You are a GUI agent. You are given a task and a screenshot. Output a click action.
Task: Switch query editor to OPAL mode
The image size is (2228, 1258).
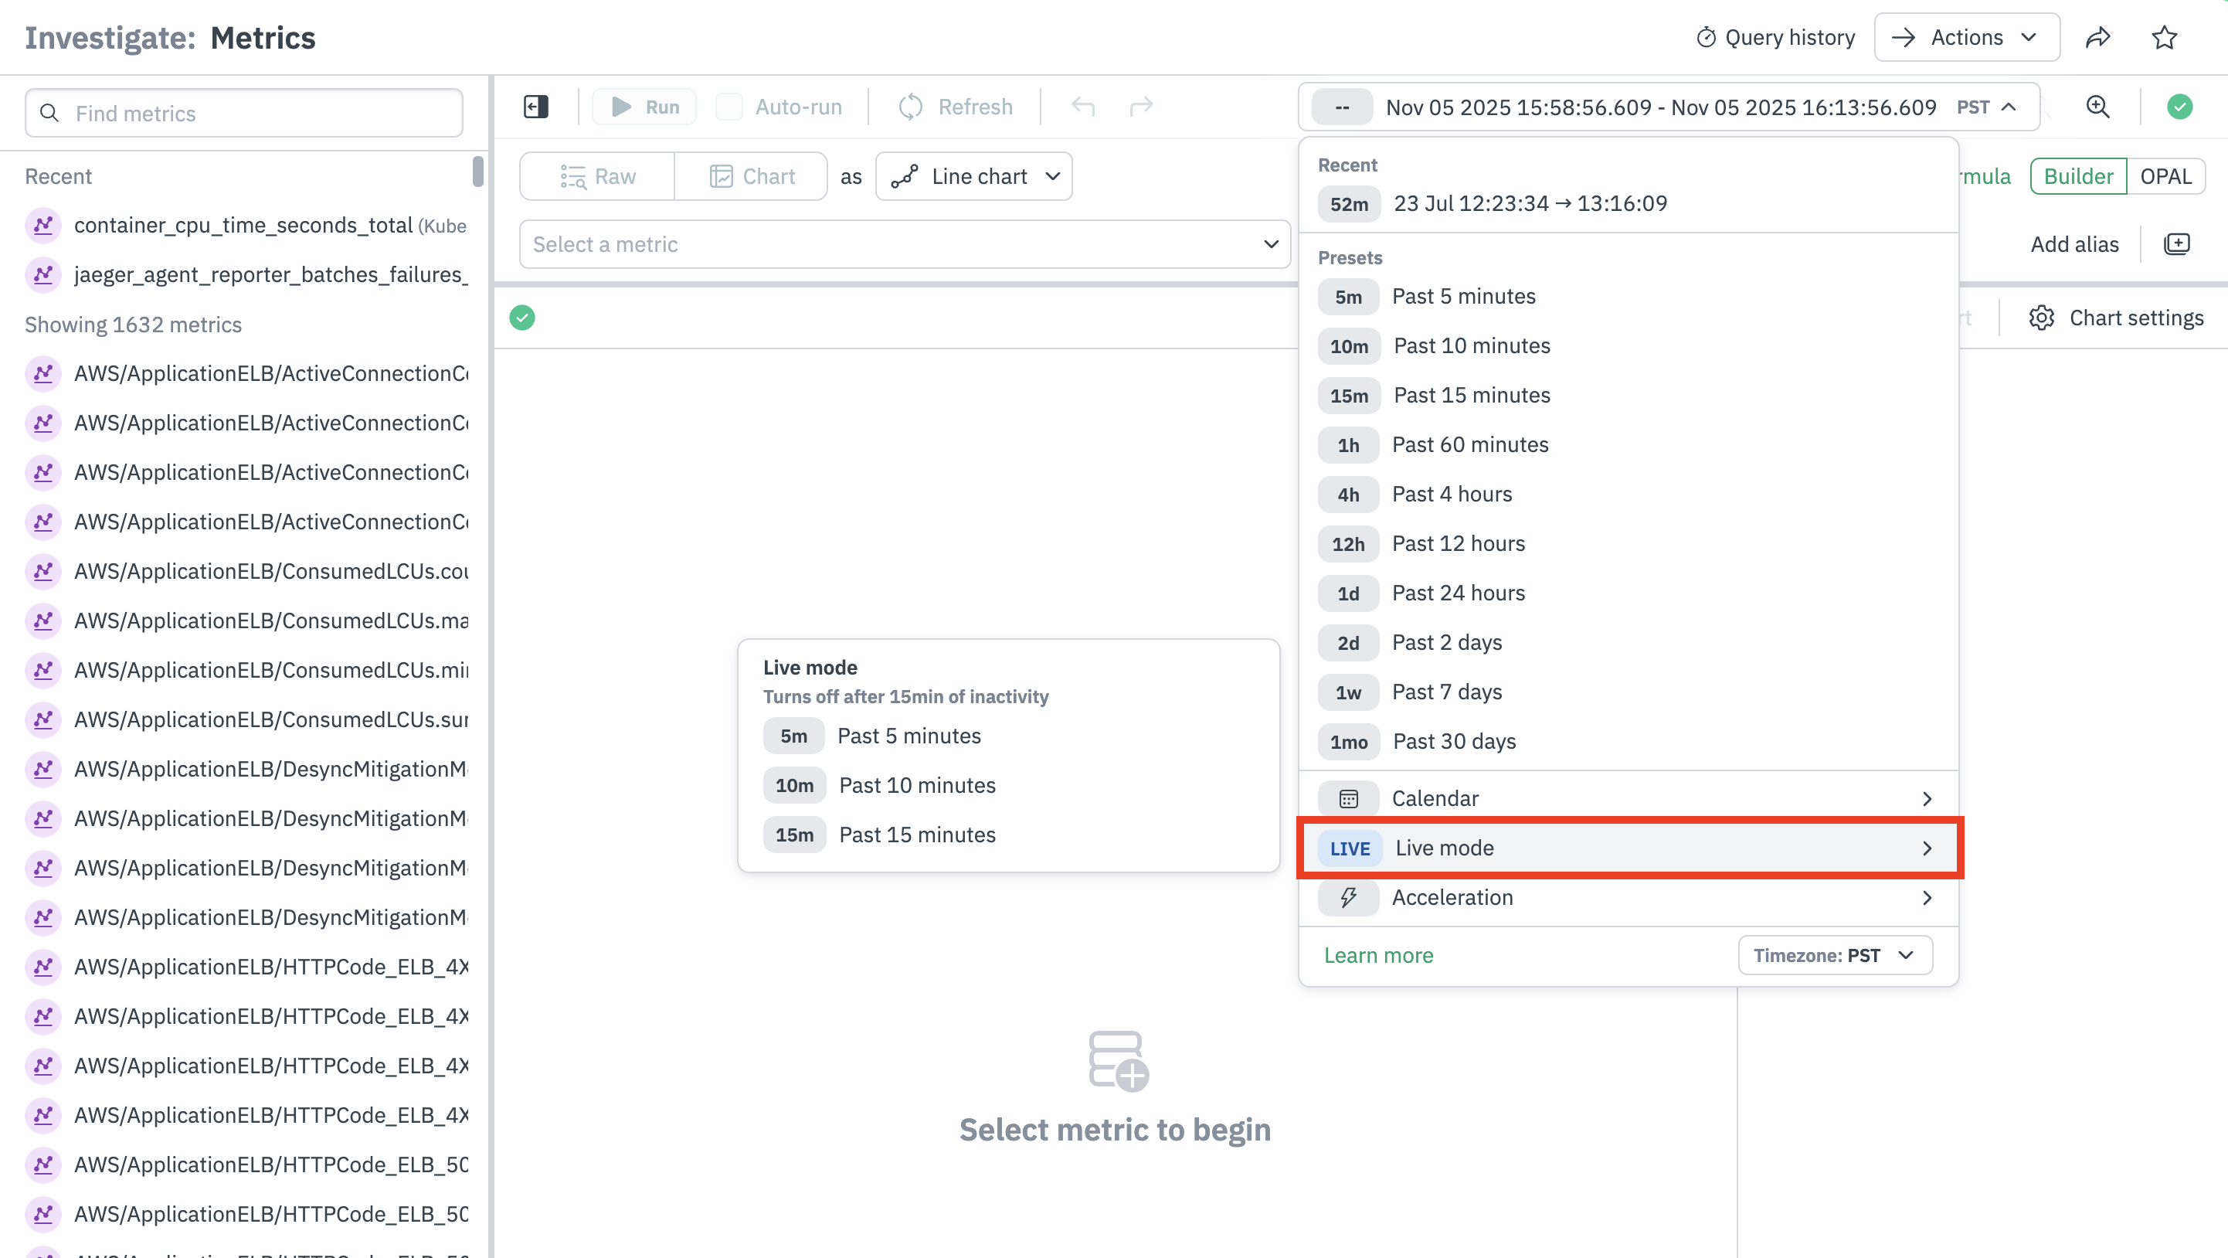click(2165, 176)
